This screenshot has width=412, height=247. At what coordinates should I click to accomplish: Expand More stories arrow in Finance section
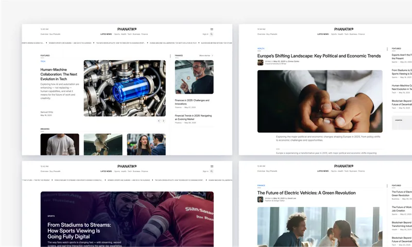tap(212, 55)
